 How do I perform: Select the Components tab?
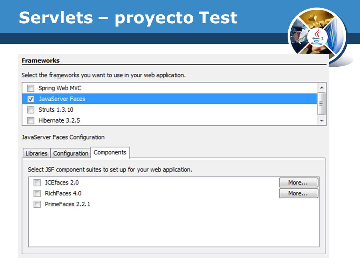tap(110, 153)
